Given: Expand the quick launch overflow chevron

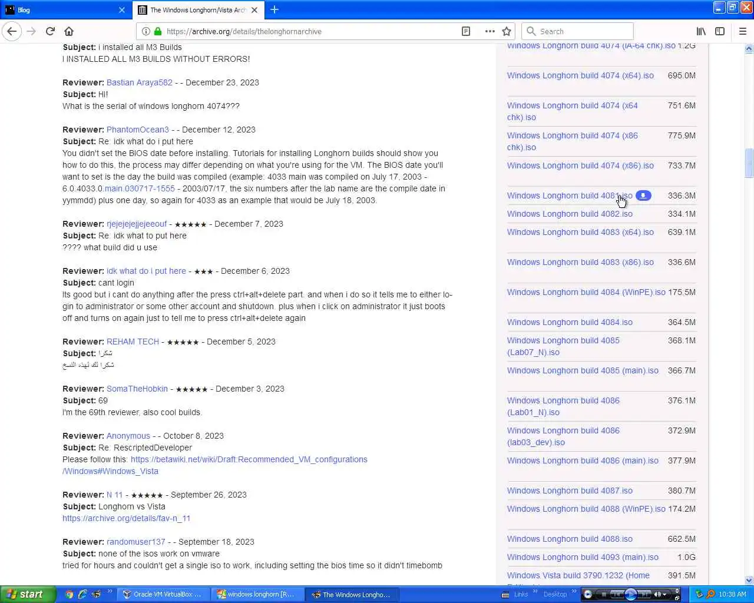Looking at the screenshot, I should tap(109, 592).
